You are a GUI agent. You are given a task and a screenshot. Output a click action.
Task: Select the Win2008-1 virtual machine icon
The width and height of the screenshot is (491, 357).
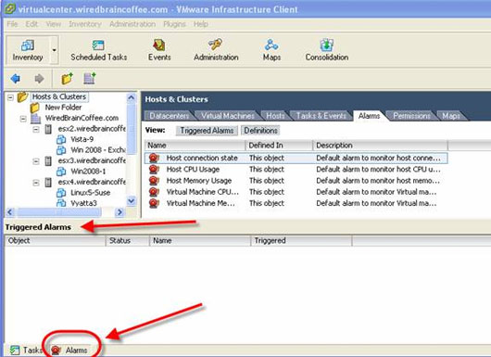[x=61, y=172]
